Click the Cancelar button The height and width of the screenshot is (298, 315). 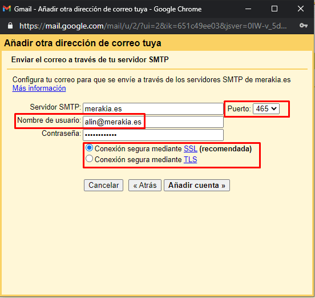[x=103, y=185]
